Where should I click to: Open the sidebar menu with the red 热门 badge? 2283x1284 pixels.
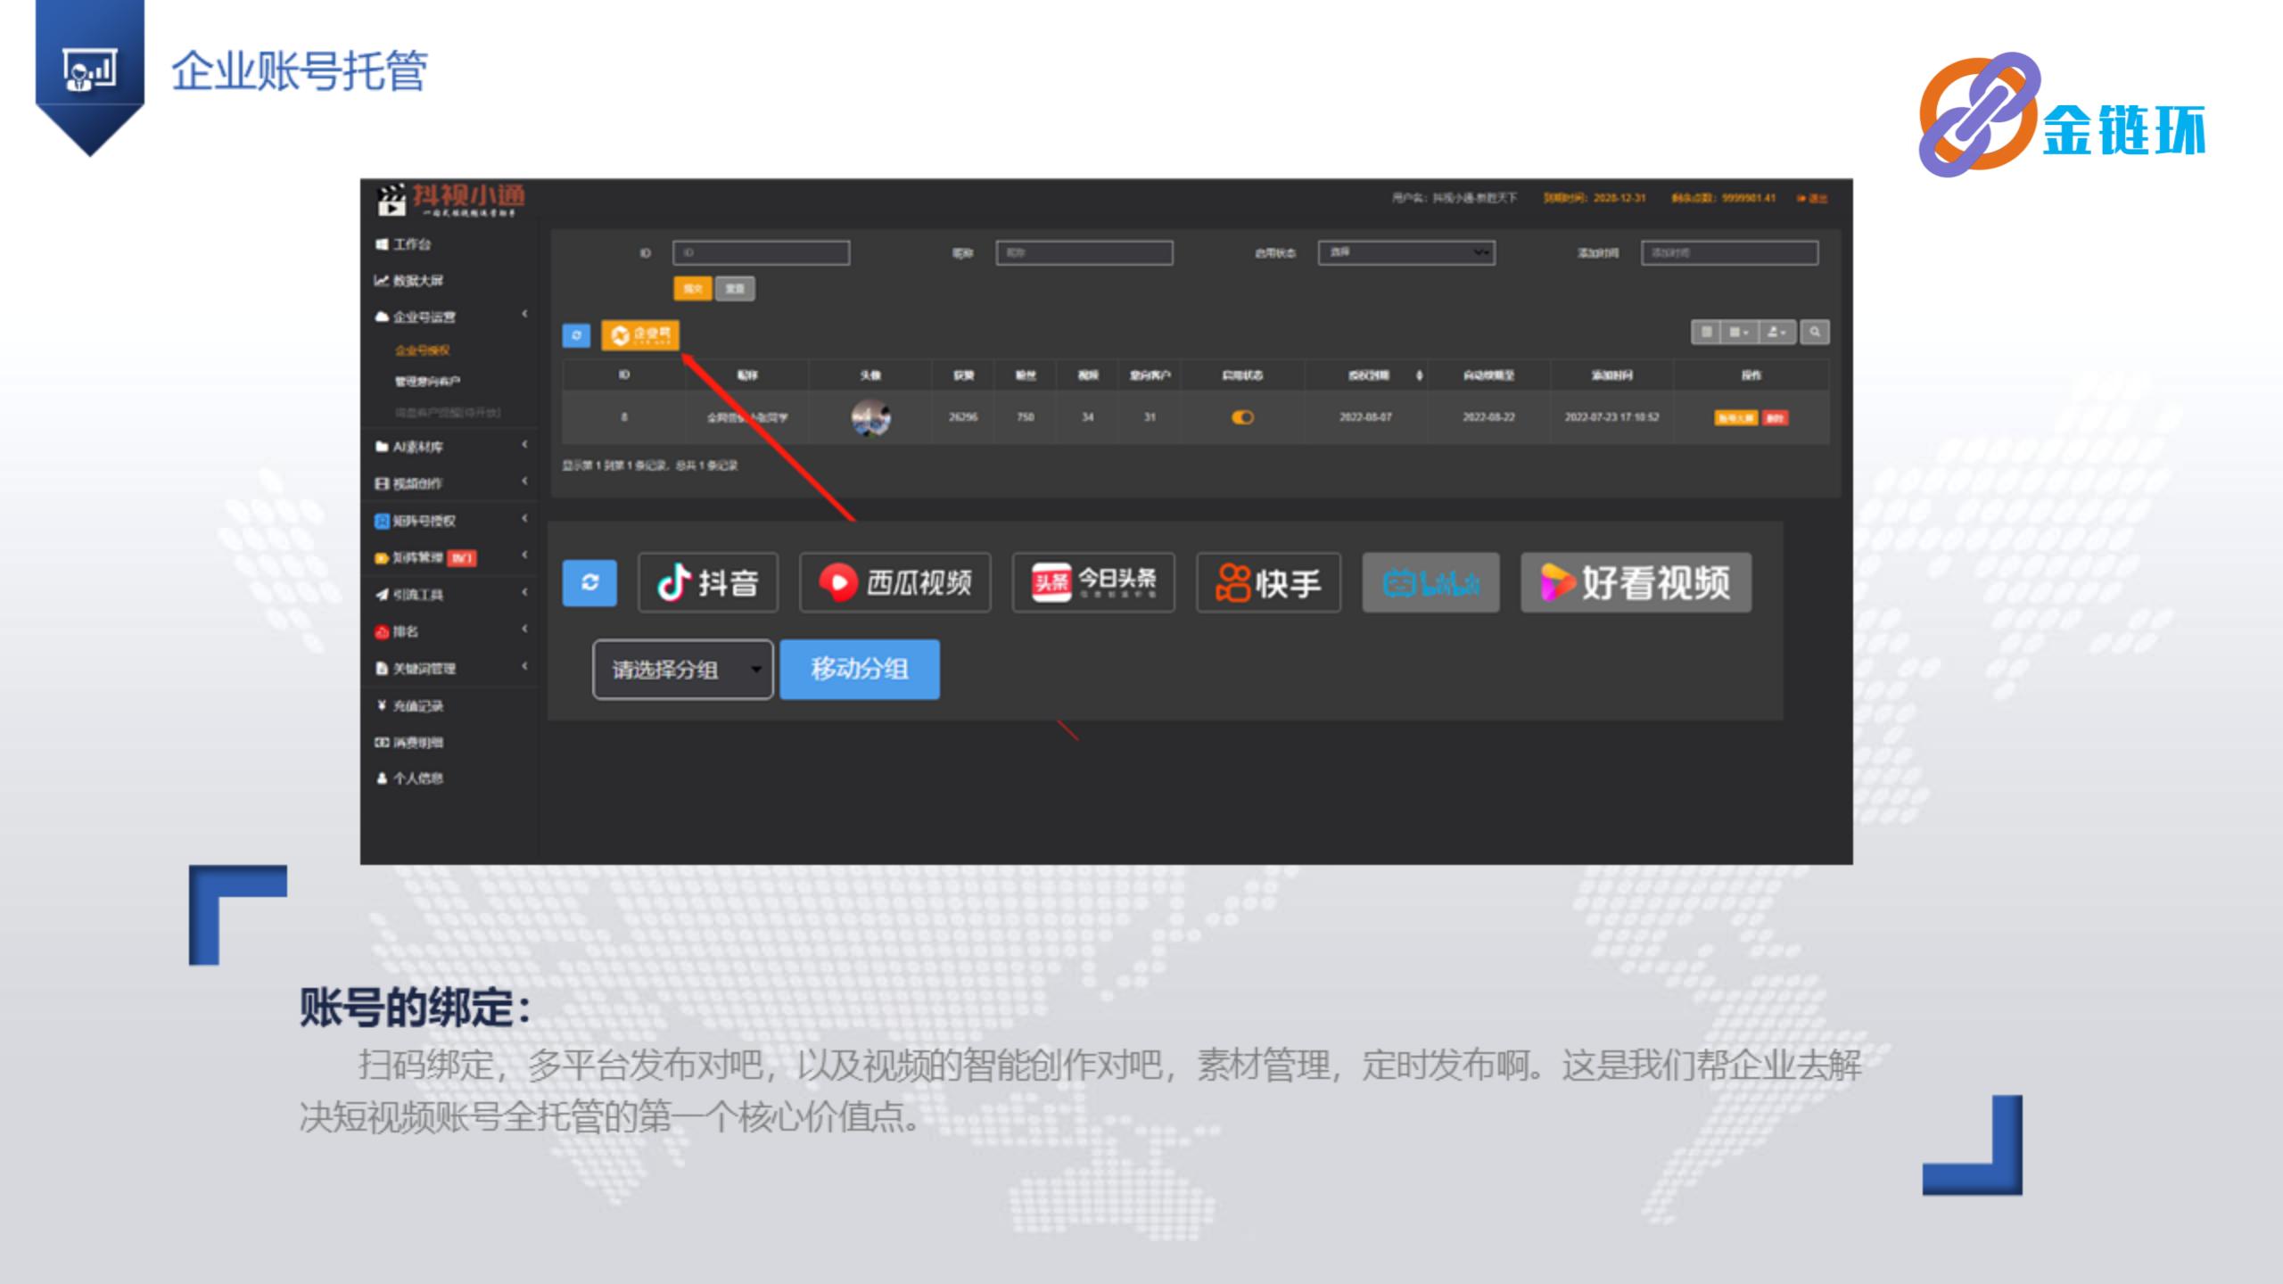tap(451, 557)
